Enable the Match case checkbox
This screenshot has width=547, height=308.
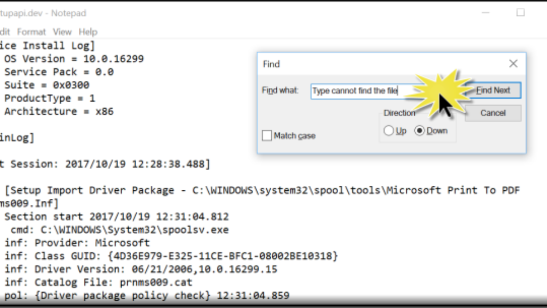(267, 136)
